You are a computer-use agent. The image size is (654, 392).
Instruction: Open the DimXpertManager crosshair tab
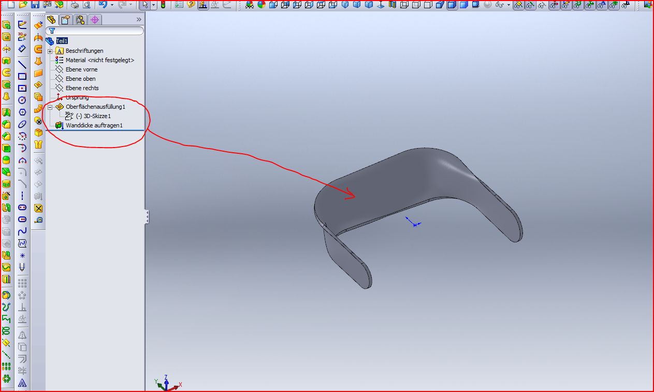point(94,20)
